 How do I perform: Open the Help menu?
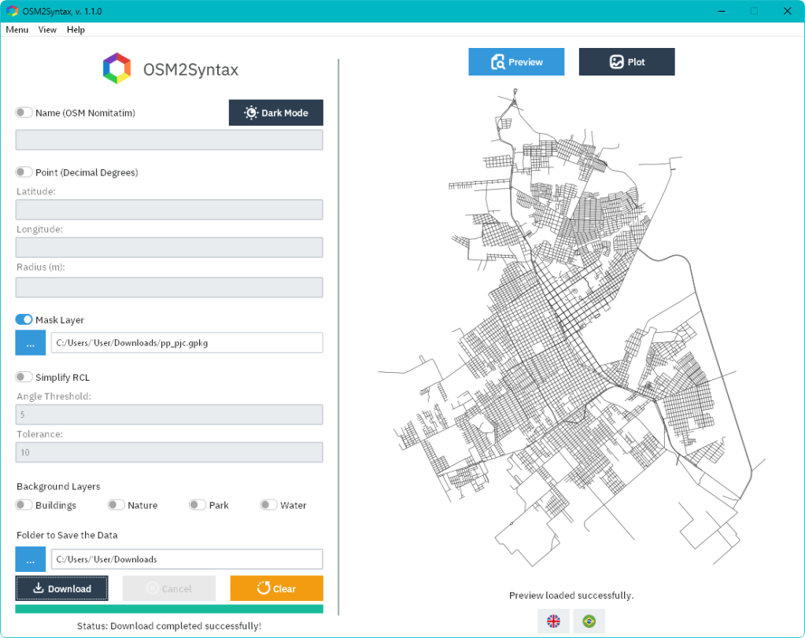click(76, 30)
